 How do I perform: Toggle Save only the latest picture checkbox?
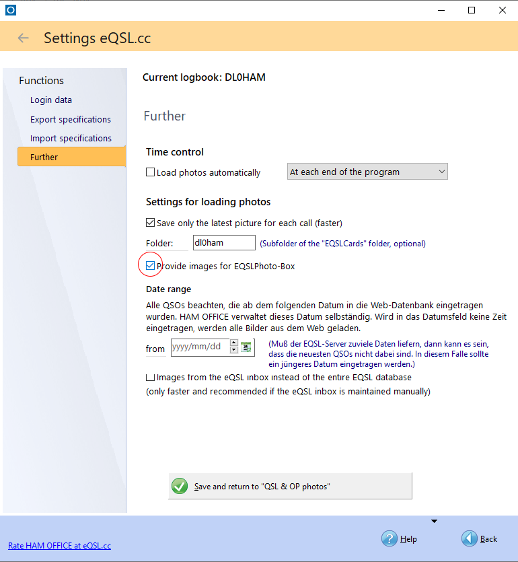point(151,223)
